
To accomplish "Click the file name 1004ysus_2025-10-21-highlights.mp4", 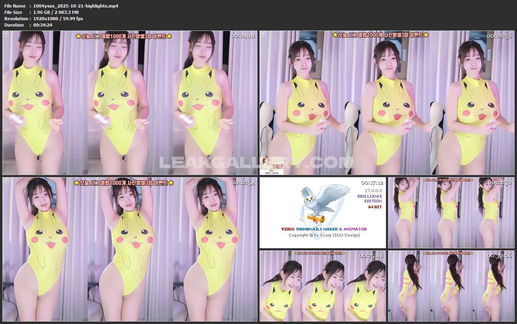I will [76, 6].
